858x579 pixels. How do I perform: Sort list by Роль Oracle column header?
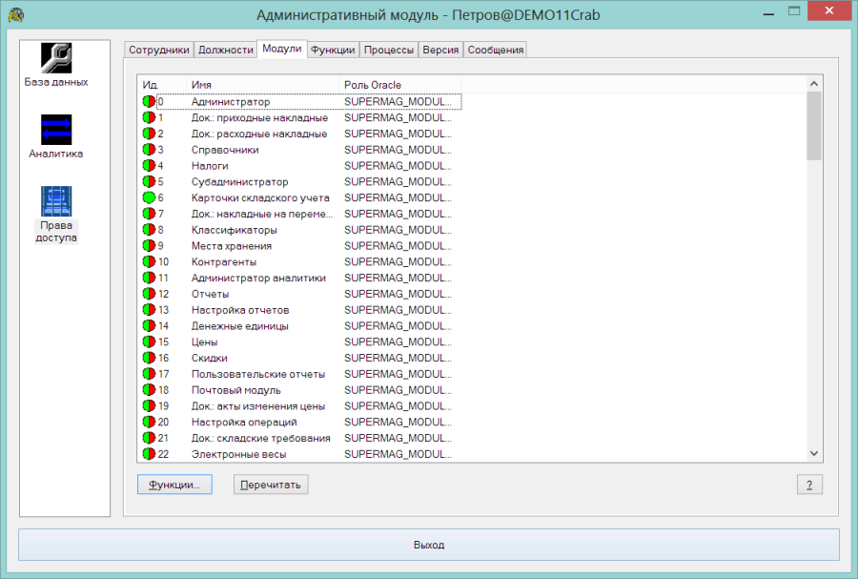point(400,85)
